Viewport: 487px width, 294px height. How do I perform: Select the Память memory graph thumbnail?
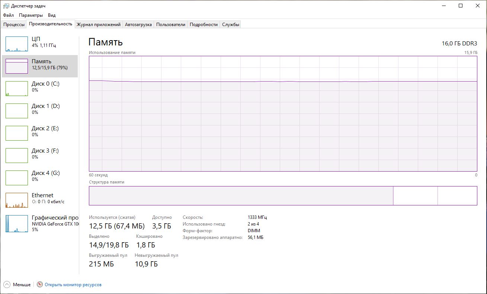(17, 66)
